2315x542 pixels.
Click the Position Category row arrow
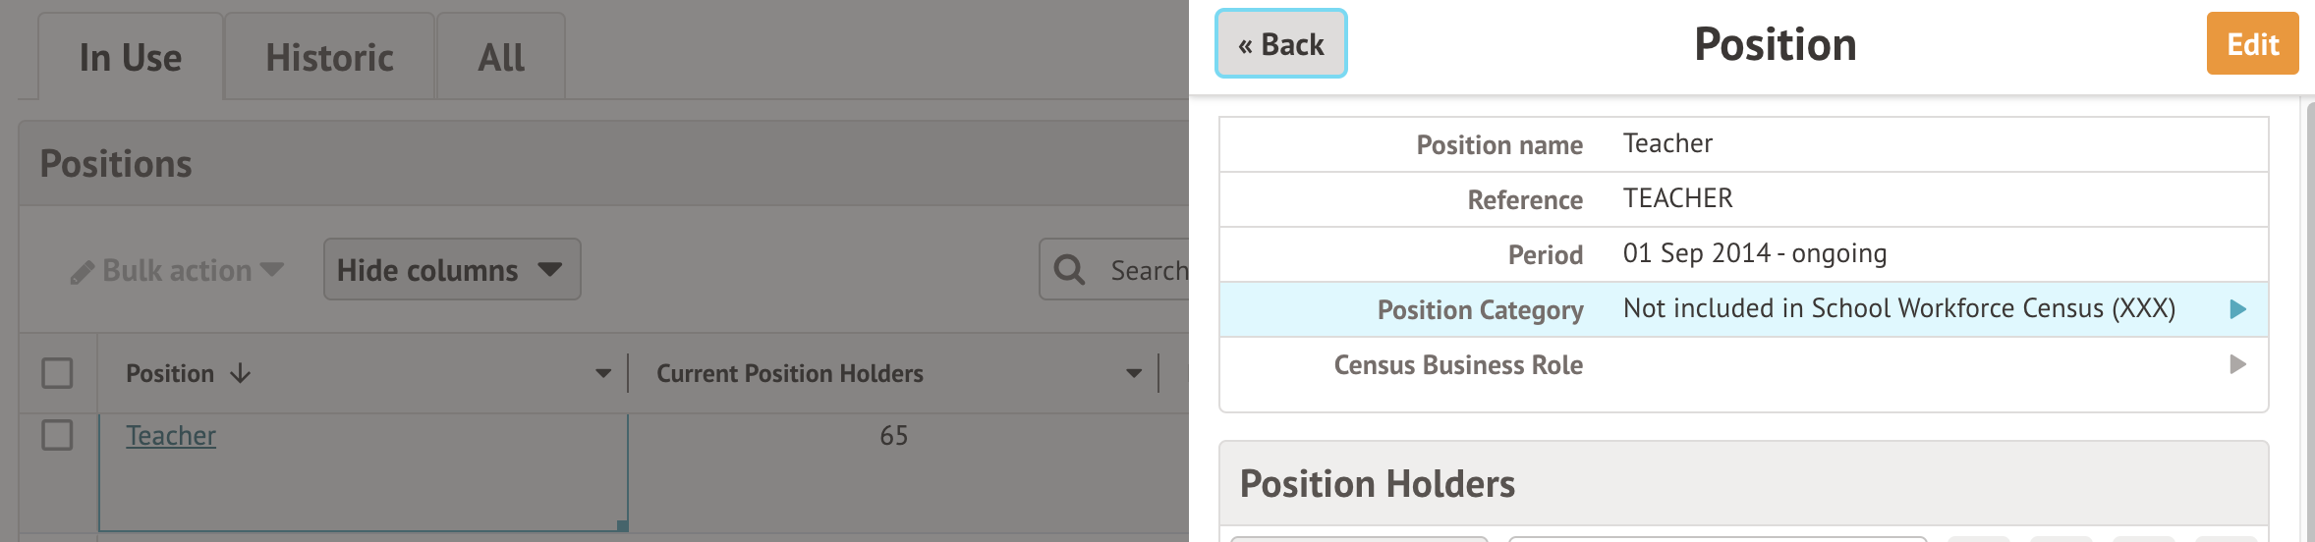click(2238, 309)
